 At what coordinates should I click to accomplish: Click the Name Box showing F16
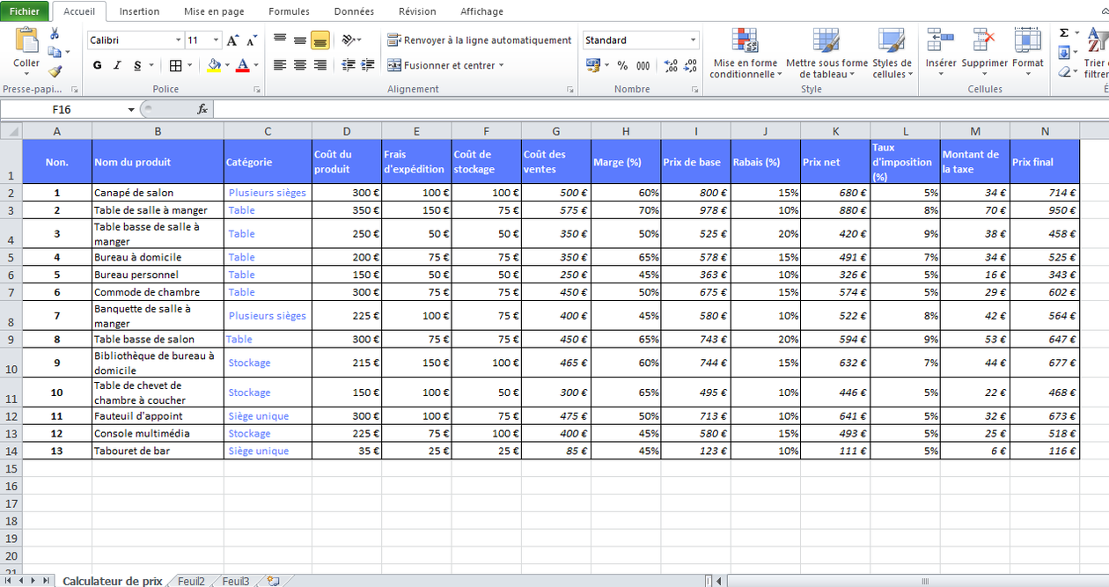(x=62, y=109)
